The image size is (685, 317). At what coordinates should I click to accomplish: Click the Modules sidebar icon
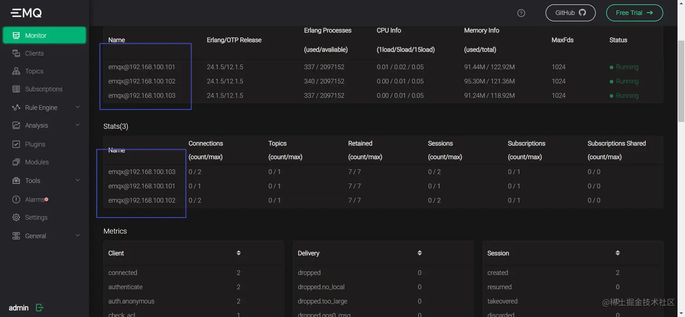16,162
